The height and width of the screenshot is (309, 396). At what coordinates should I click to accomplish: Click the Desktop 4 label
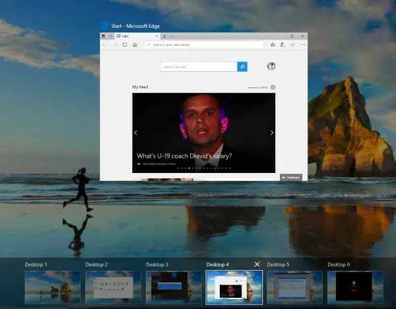(x=217, y=265)
